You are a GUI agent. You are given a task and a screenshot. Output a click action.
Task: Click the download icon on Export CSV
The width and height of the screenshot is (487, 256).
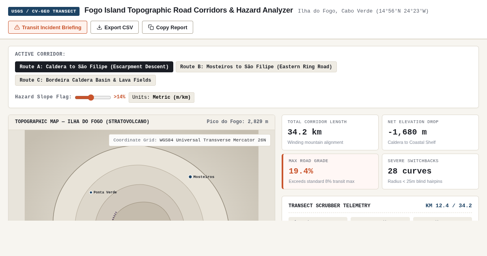coord(99,27)
